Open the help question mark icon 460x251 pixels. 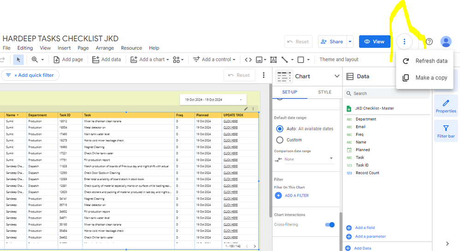pos(429,41)
